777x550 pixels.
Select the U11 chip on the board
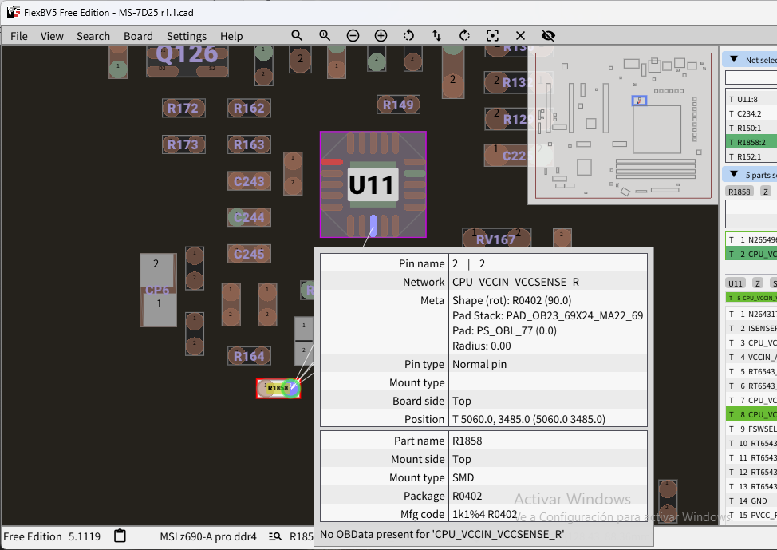click(x=373, y=184)
